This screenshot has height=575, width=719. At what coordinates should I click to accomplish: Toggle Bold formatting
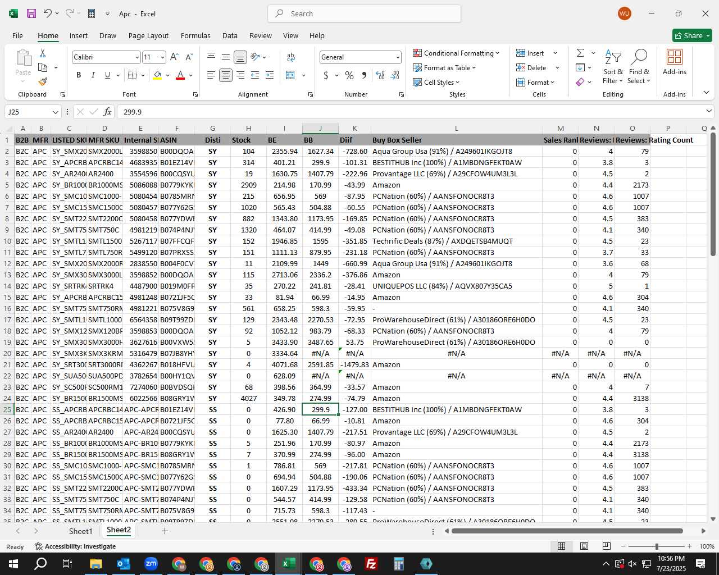[x=79, y=75]
